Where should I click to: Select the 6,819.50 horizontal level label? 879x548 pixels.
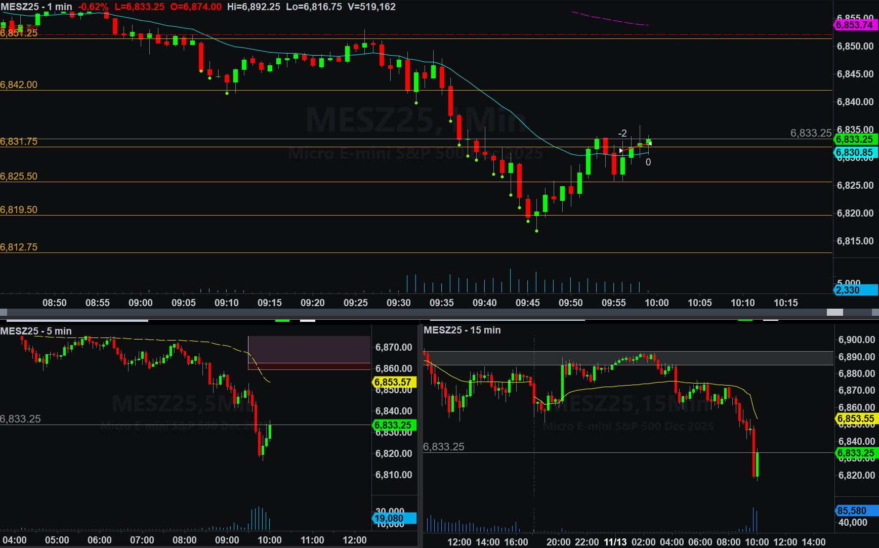(19, 209)
